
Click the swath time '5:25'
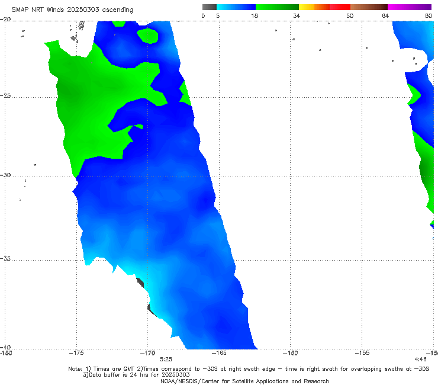coord(166,360)
